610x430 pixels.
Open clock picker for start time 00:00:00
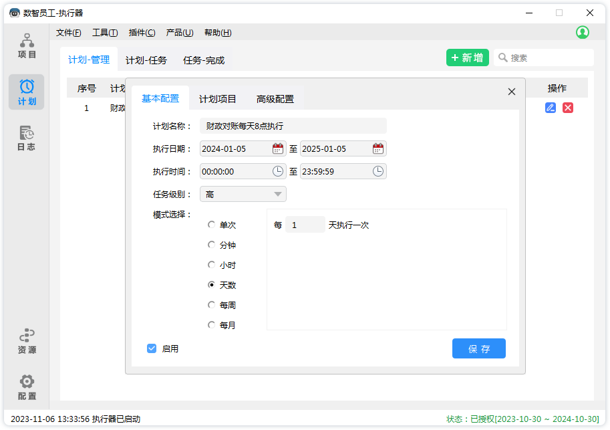[278, 171]
